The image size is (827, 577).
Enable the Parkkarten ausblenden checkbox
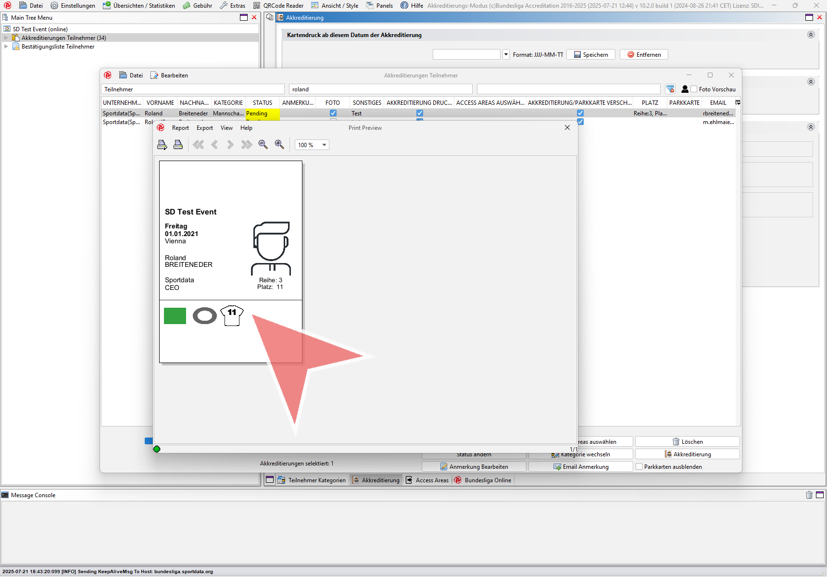click(639, 466)
